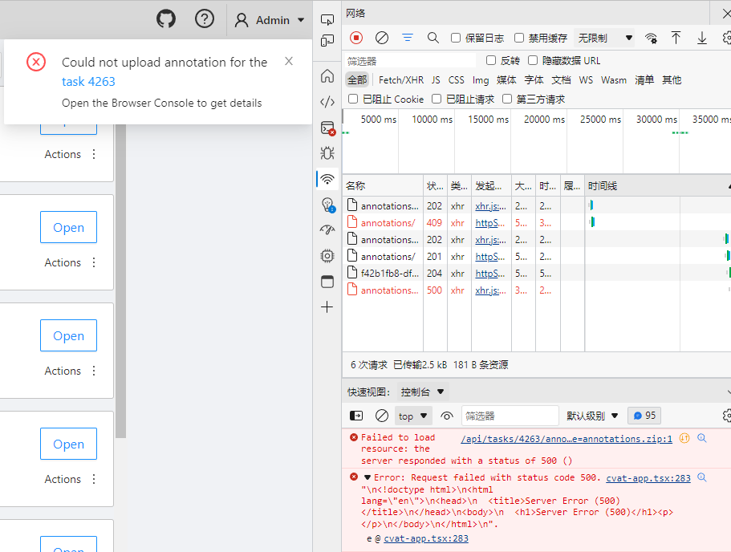
Task: Select the 500 annotations request row
Action: tap(536, 290)
